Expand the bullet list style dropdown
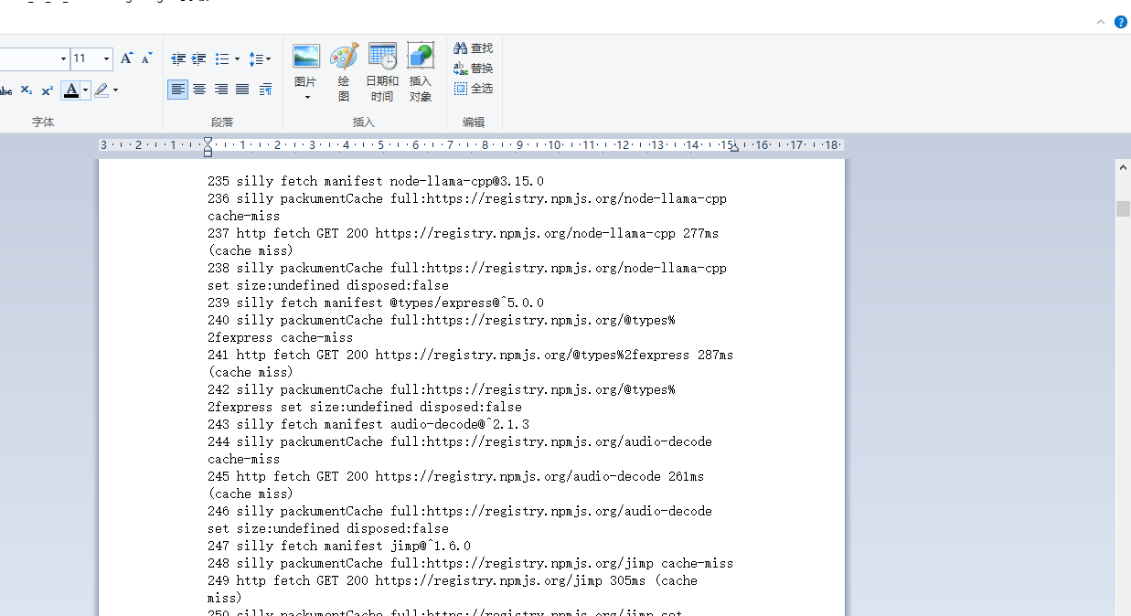The height and width of the screenshot is (616, 1131). 237,58
